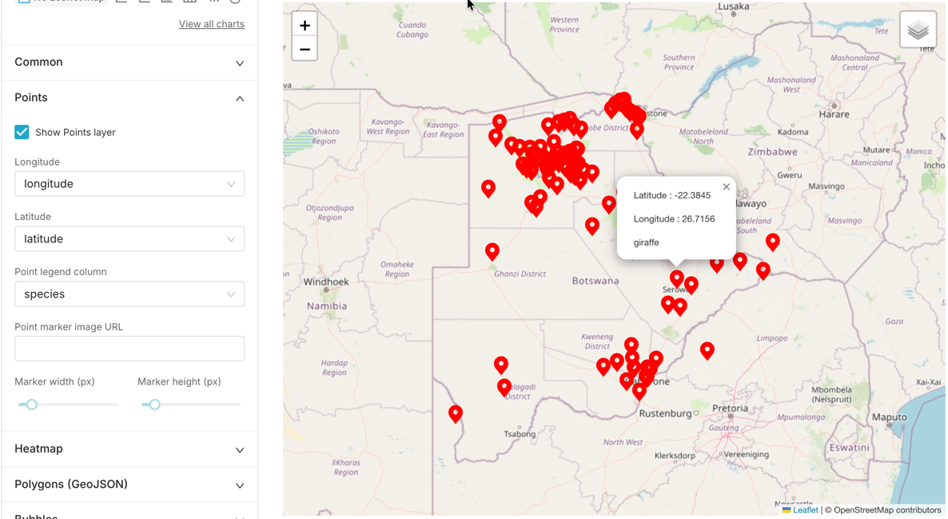Adjust the Marker height slider

coord(155,404)
